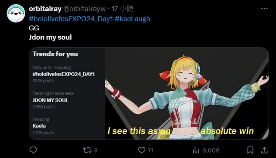Open the 17 小時 timestamp link
276x158 pixels.
tap(122, 9)
